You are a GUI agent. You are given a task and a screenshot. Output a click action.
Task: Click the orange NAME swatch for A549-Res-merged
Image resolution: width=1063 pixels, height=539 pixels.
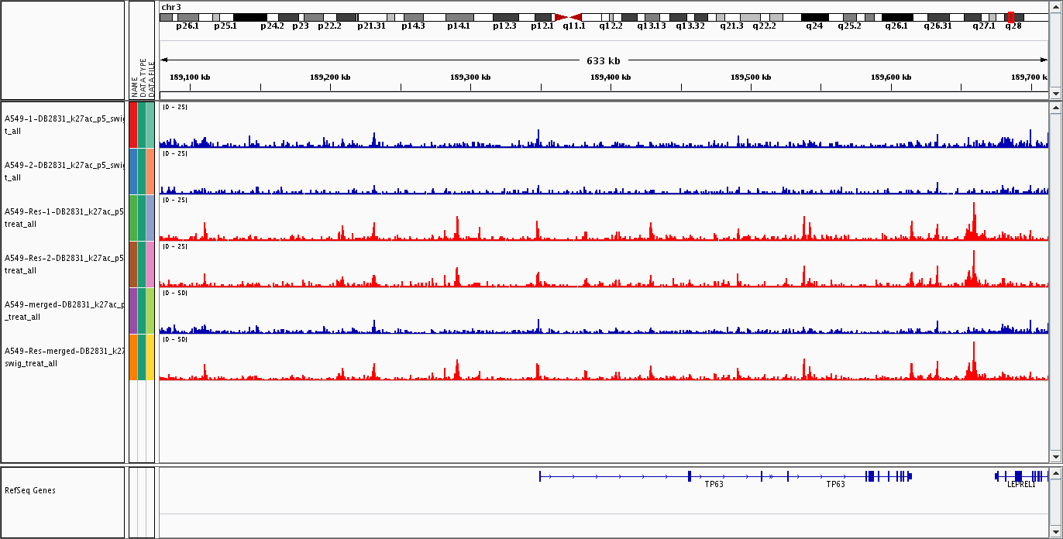133,357
